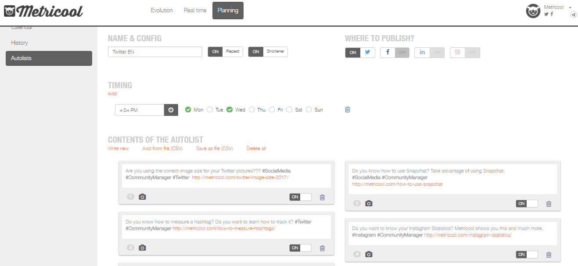
Task: Click Save as file (CSV)
Action: (x=215, y=148)
